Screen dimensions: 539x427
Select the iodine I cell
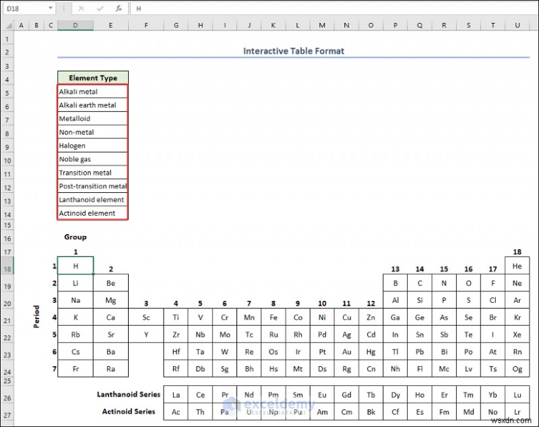point(493,335)
